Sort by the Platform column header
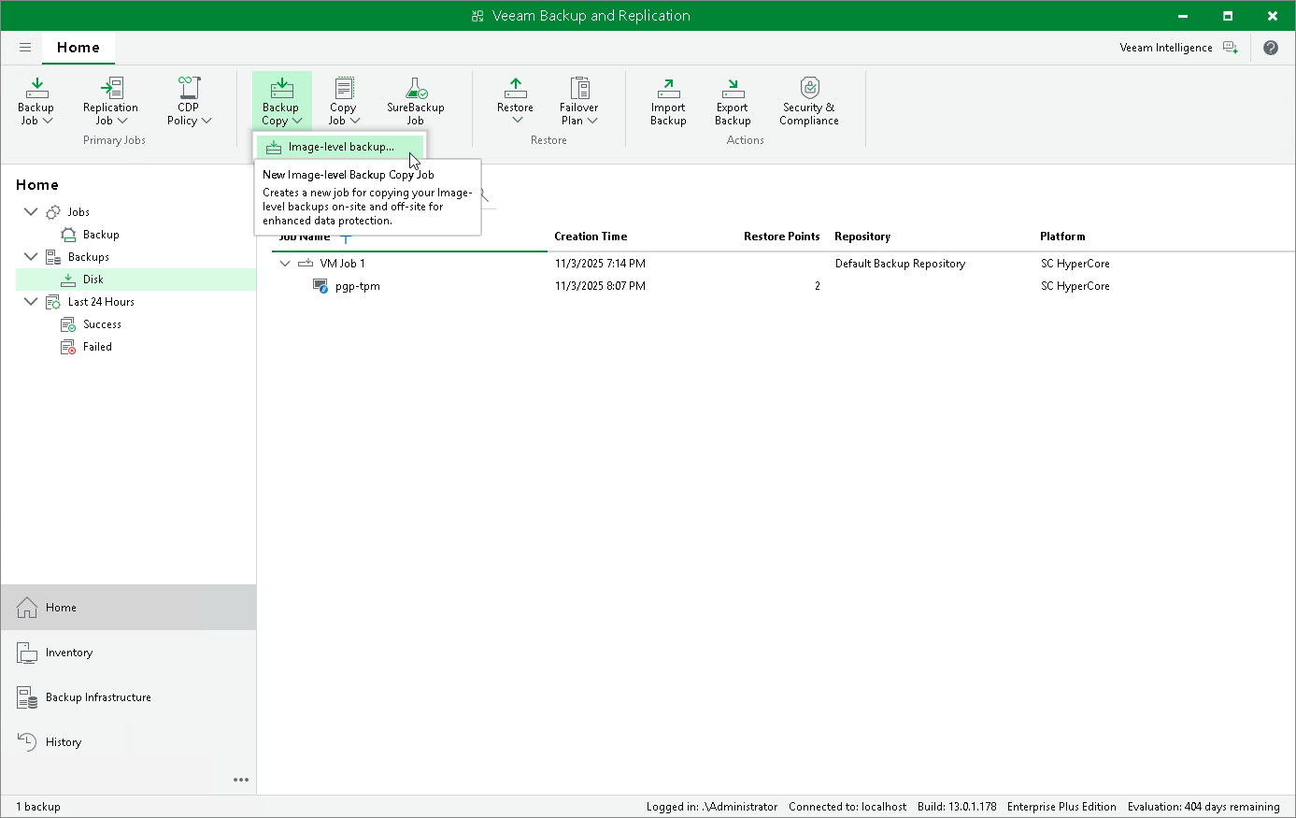Image resolution: width=1296 pixels, height=818 pixels. coord(1062,237)
